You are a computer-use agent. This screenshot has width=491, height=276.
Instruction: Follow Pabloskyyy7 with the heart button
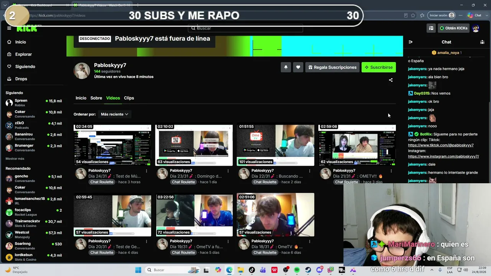tap(298, 67)
